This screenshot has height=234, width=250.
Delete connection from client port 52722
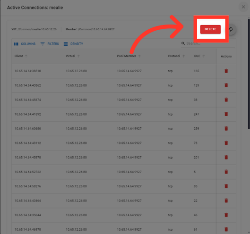pos(226,172)
